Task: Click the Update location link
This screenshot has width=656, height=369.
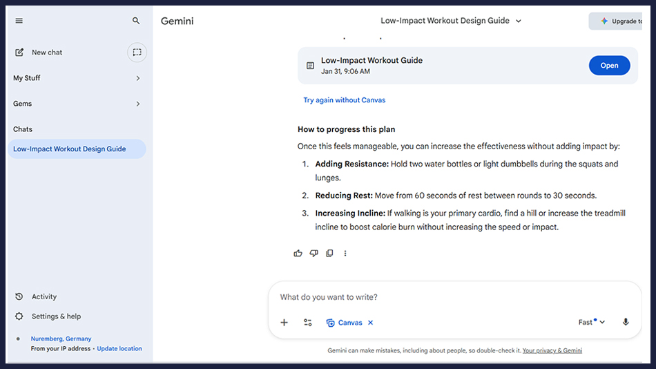Action: click(x=119, y=348)
